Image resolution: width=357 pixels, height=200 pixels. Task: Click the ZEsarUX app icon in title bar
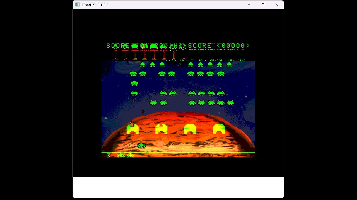pos(77,5)
